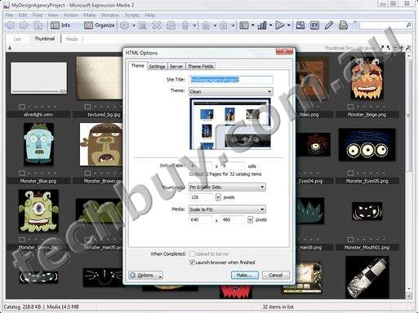418x313 pixels.
Task: Select the Monster_Mouth01.png thumbnail
Action: point(367,211)
